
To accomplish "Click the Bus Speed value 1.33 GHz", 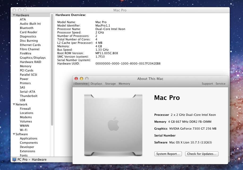I will click(102, 50).
